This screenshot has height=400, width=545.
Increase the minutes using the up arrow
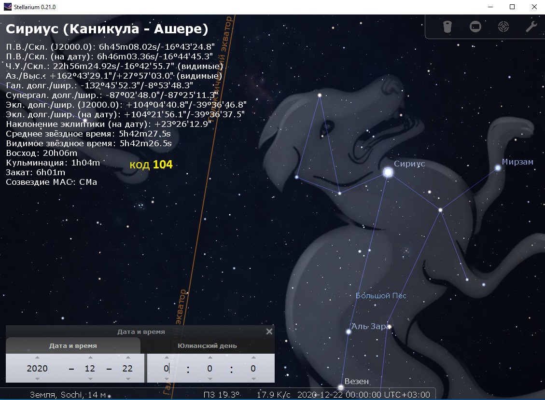click(210, 358)
